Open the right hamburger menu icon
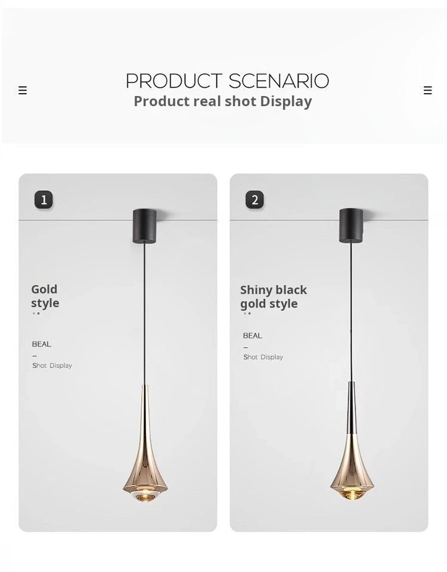This screenshot has height=572, width=447. pyautogui.click(x=428, y=91)
